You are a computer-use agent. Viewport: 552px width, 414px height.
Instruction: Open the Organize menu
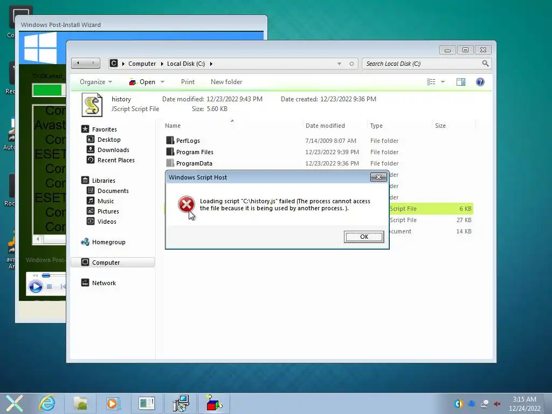pos(96,82)
